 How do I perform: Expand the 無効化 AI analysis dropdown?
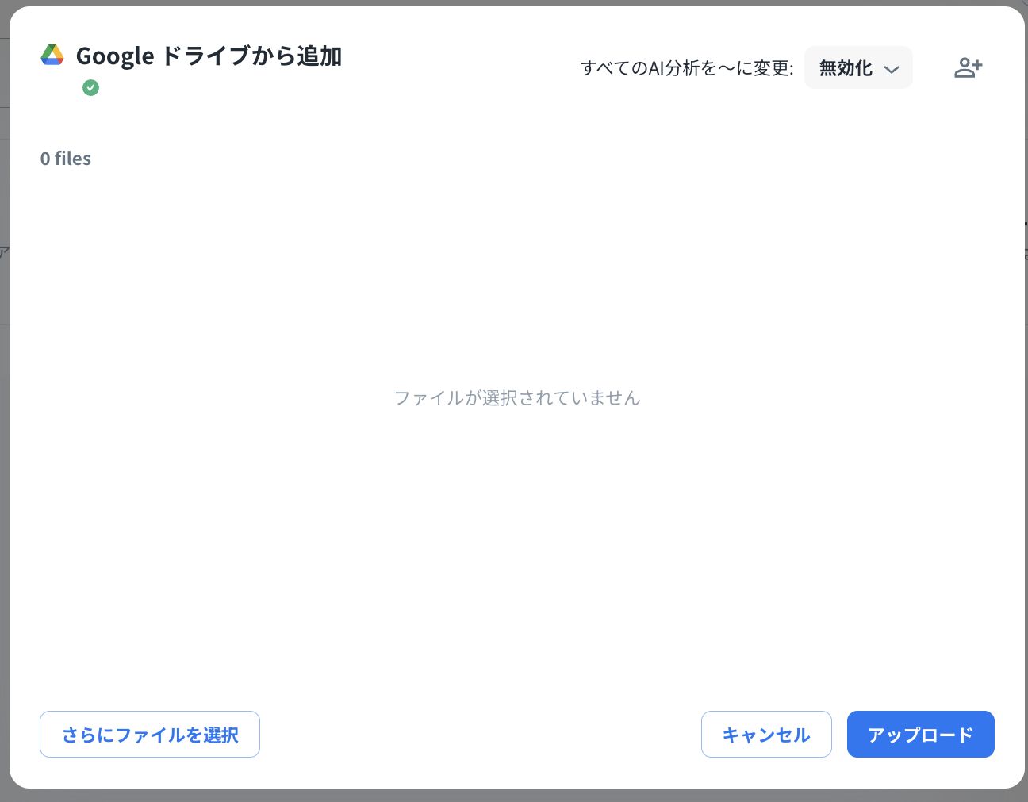(858, 68)
